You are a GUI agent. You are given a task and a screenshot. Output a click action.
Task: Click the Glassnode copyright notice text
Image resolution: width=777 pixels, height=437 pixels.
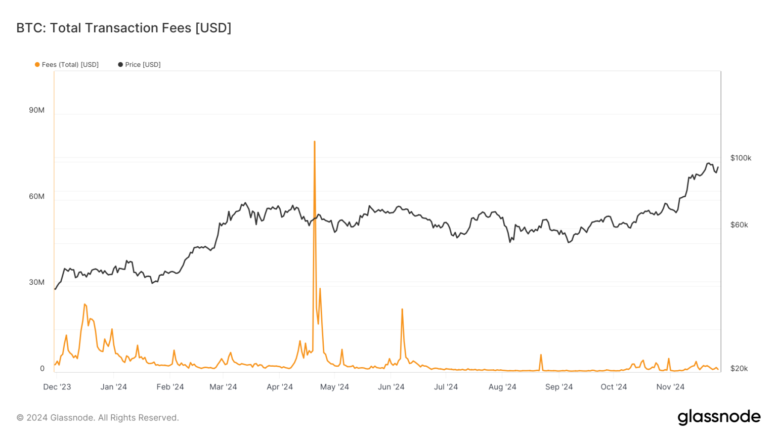pos(98,418)
